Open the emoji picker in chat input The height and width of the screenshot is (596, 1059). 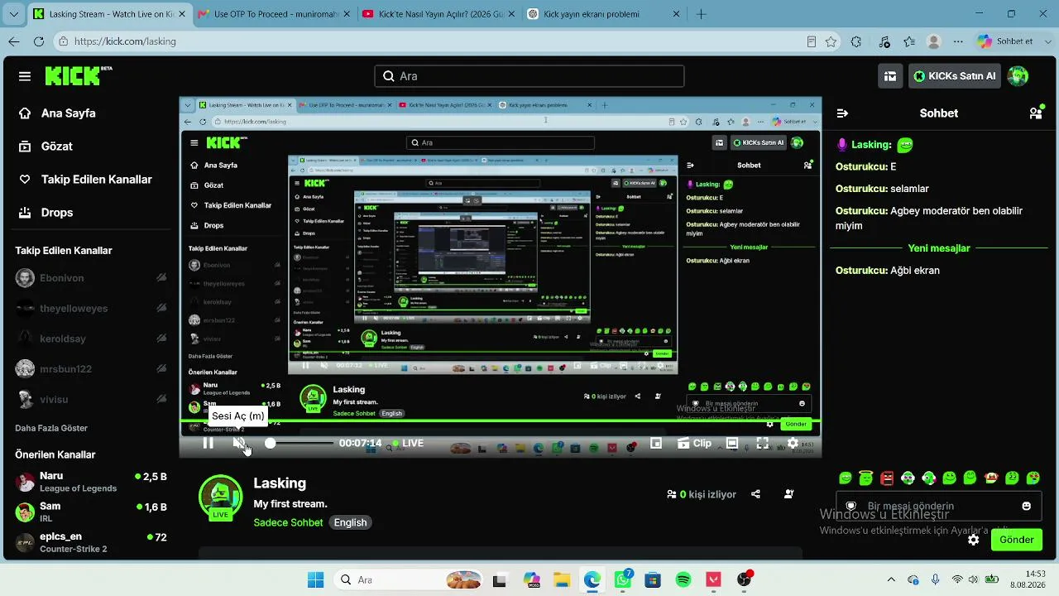click(x=1027, y=506)
